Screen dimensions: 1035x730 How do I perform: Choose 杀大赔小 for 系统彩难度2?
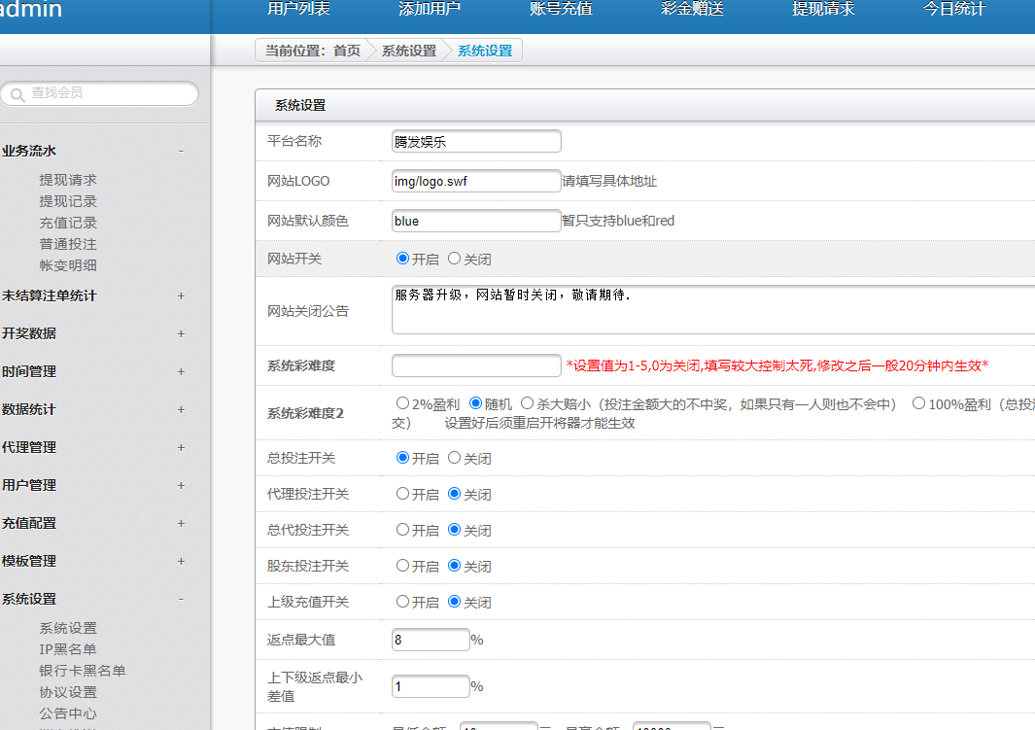coord(527,403)
